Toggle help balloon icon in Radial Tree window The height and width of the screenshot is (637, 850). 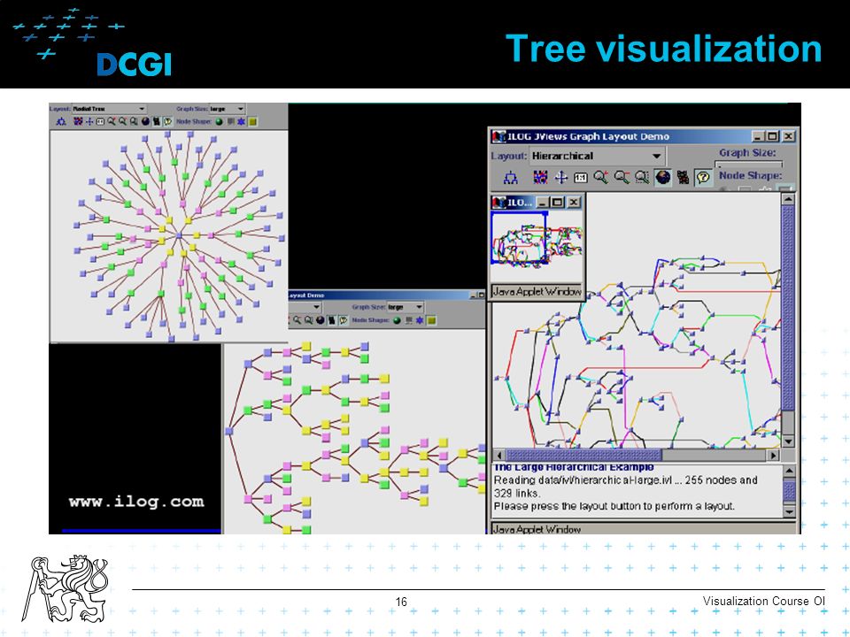(167, 122)
